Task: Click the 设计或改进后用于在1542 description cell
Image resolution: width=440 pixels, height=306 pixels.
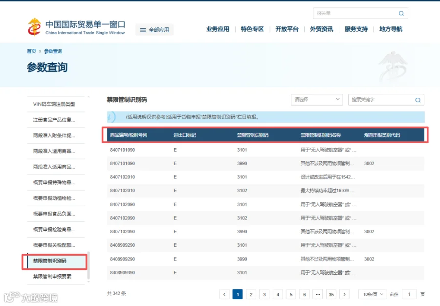Action: click(328, 177)
